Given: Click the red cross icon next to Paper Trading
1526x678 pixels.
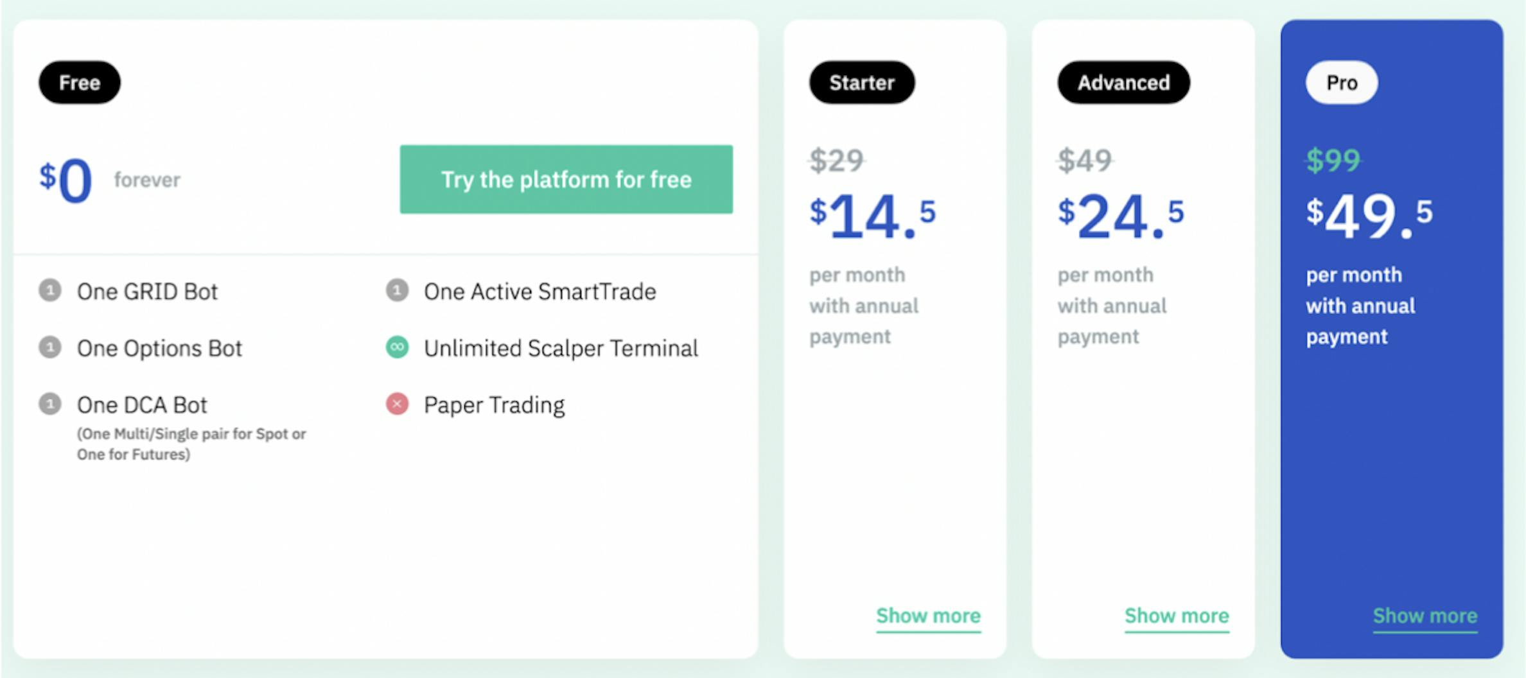Looking at the screenshot, I should pyautogui.click(x=398, y=404).
